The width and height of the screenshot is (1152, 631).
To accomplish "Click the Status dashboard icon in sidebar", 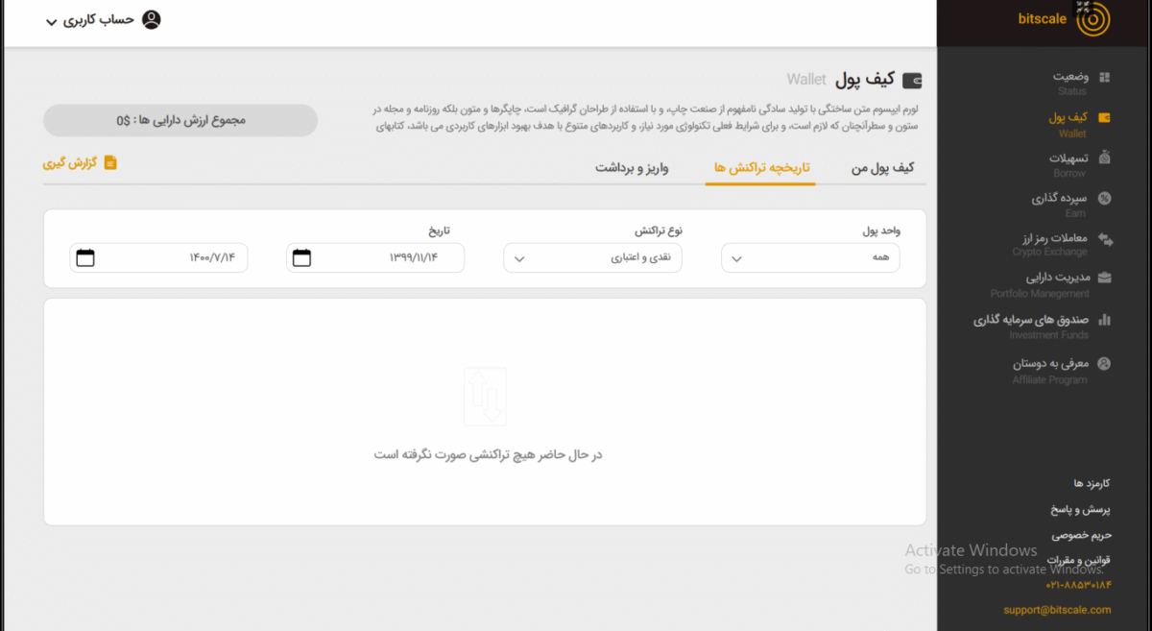I will pyautogui.click(x=1104, y=77).
